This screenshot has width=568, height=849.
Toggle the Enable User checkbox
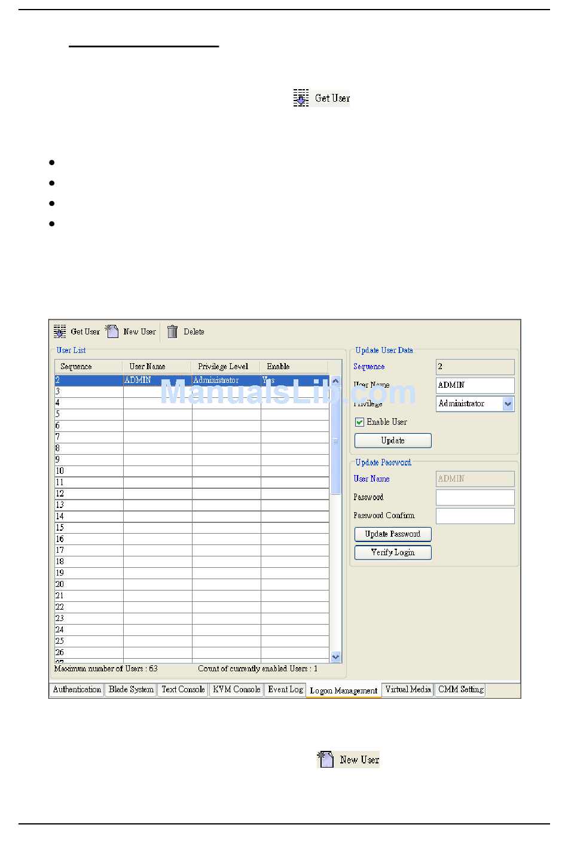(359, 422)
